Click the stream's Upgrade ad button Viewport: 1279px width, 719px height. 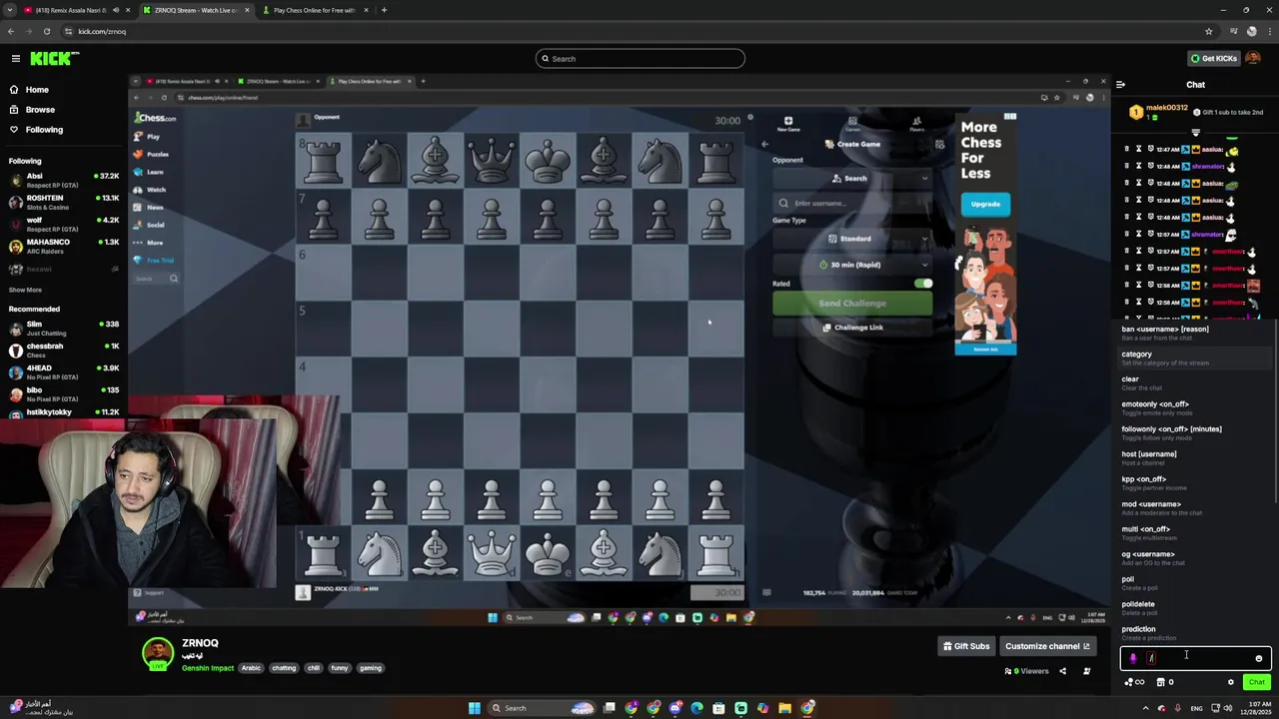pyautogui.click(x=985, y=204)
